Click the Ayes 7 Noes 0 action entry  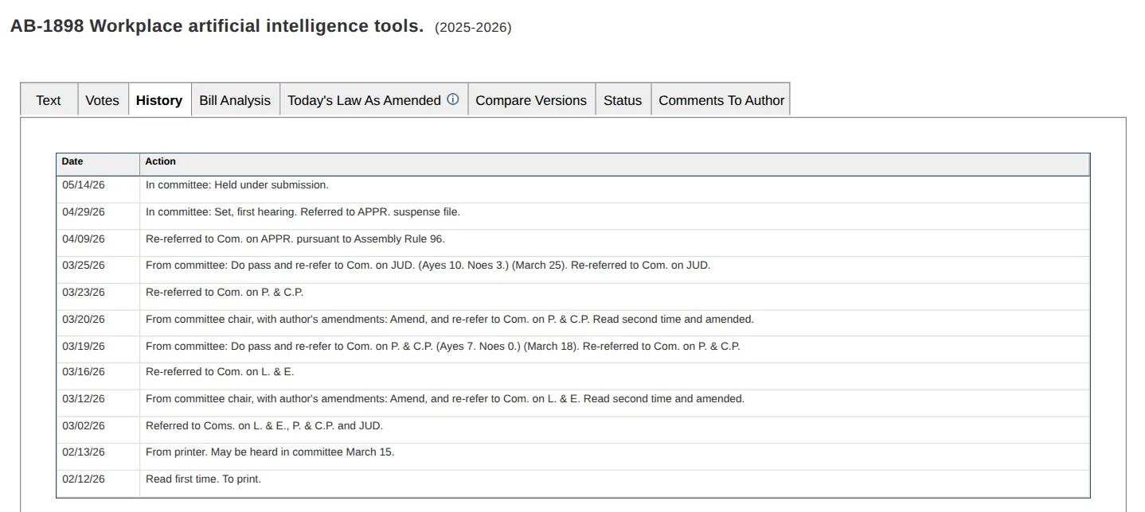pyautogui.click(x=443, y=346)
